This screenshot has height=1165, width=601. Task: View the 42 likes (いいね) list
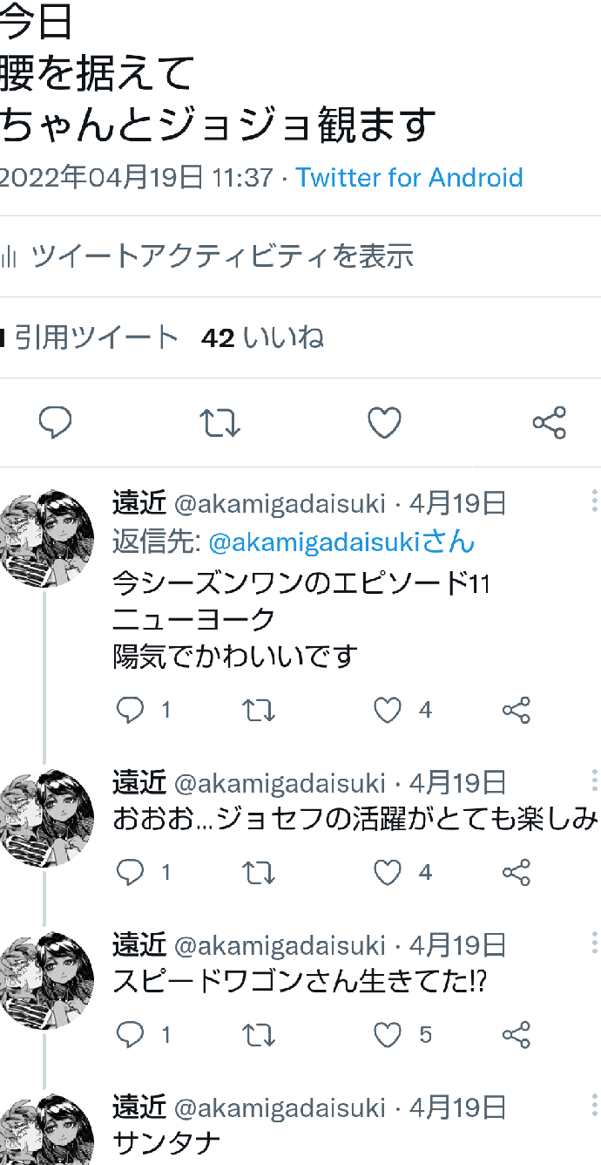(x=262, y=338)
